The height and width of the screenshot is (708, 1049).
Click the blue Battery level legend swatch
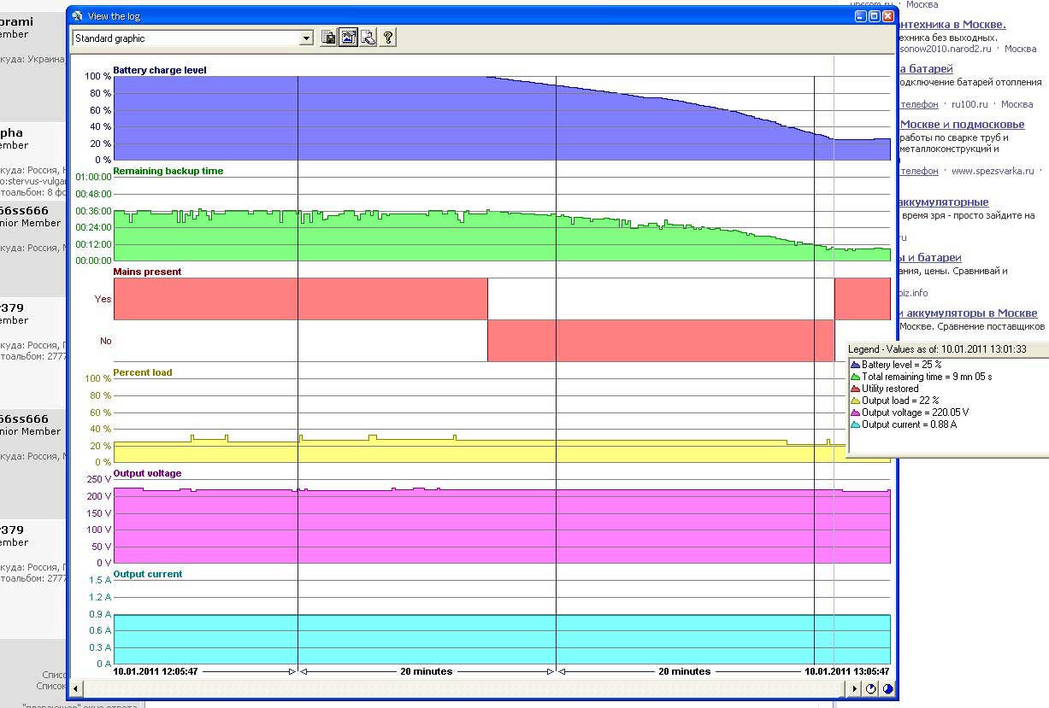tap(856, 365)
